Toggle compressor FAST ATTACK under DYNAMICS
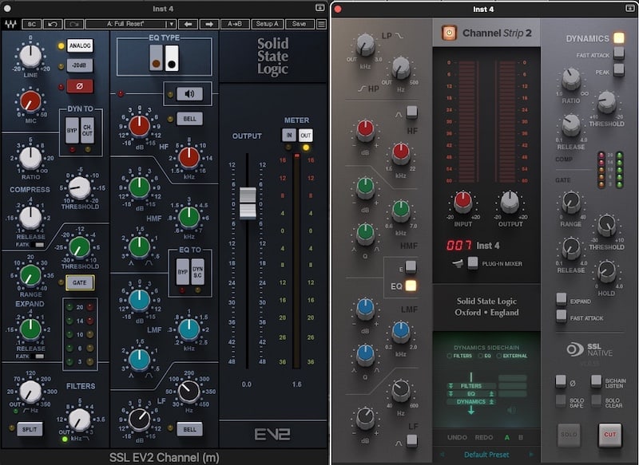 click(x=618, y=53)
